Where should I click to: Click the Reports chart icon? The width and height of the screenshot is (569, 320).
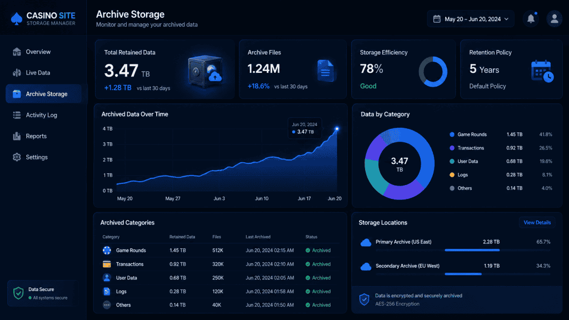click(17, 136)
